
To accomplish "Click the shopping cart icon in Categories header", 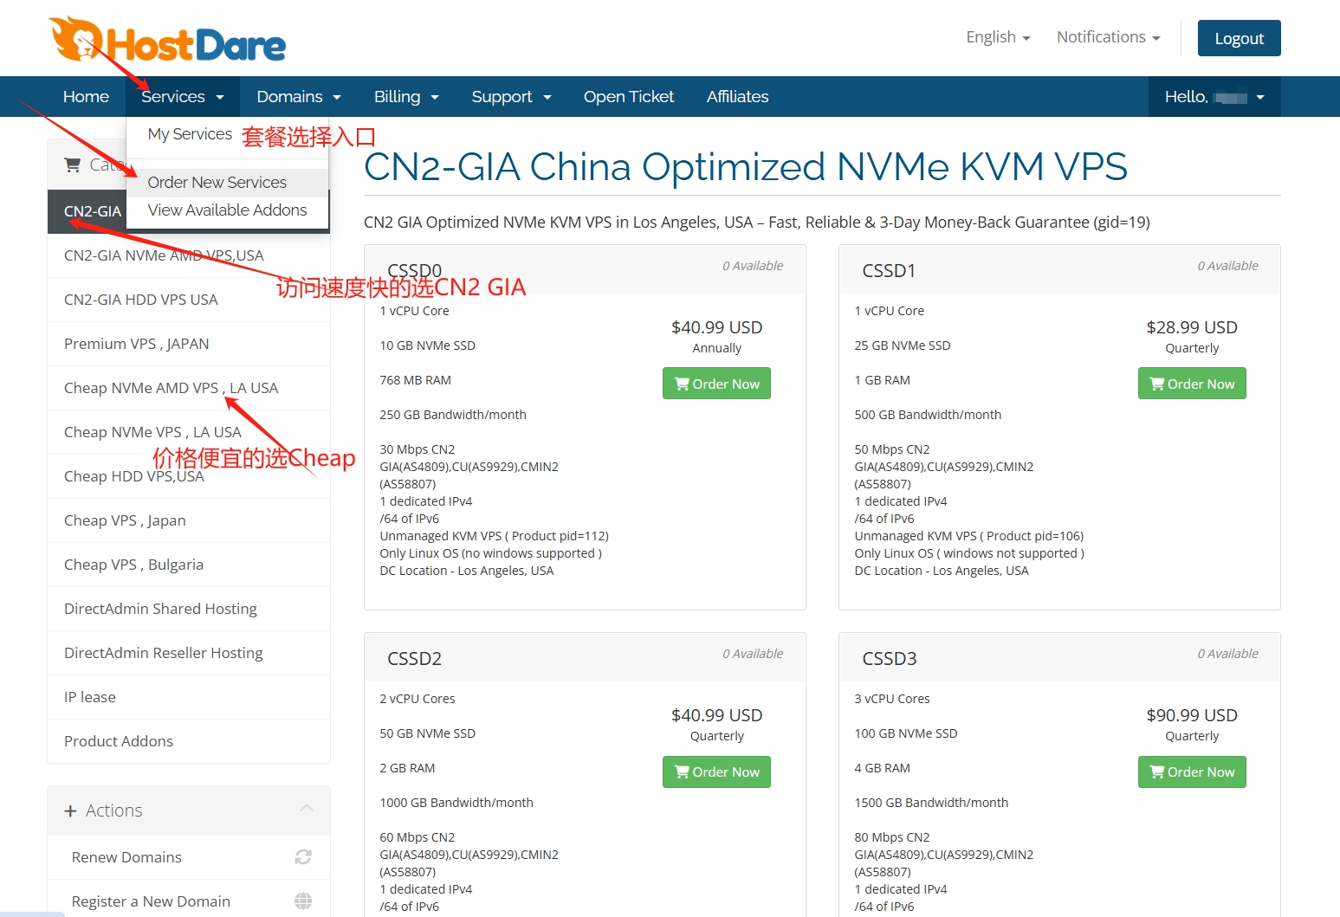I will tap(73, 165).
